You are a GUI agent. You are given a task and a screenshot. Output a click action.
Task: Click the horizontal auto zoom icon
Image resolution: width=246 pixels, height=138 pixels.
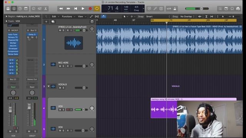(x=212, y=16)
